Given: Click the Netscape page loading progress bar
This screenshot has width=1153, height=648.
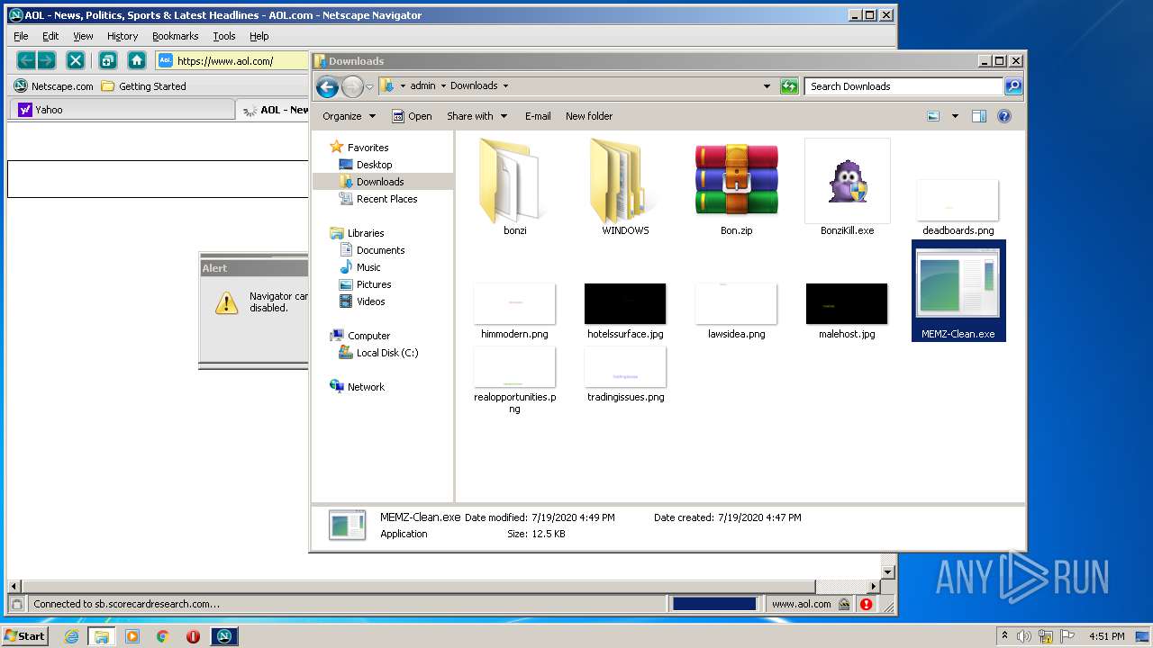Looking at the screenshot, I should click(714, 605).
